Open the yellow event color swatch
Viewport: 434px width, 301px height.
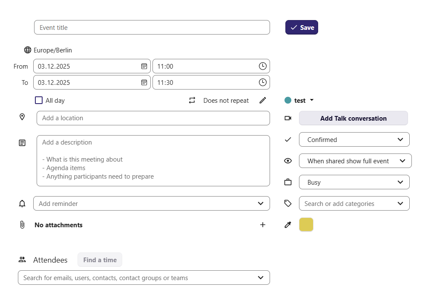pyautogui.click(x=306, y=225)
